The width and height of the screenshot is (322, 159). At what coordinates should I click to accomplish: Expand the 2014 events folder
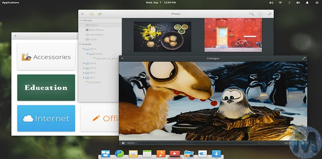coord(84,63)
